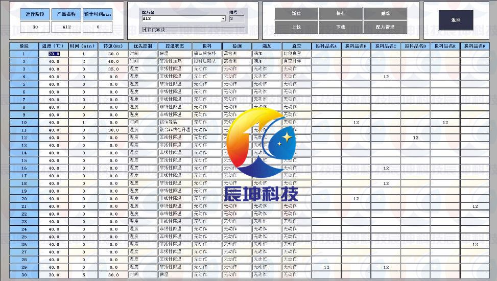Viewport: 497px width, 281px height.
Task: Click the dark 返回 button
Action: pyautogui.click(x=456, y=20)
